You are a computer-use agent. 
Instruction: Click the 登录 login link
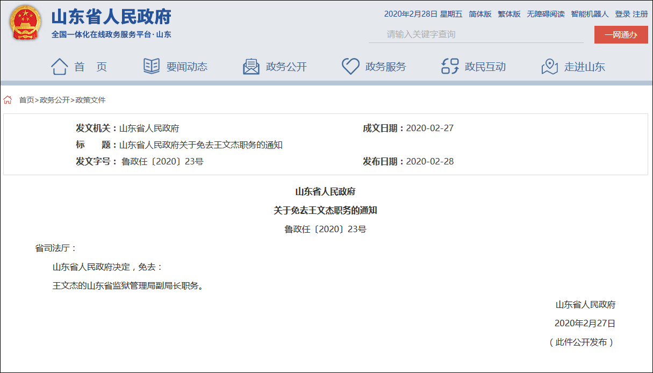[622, 14]
